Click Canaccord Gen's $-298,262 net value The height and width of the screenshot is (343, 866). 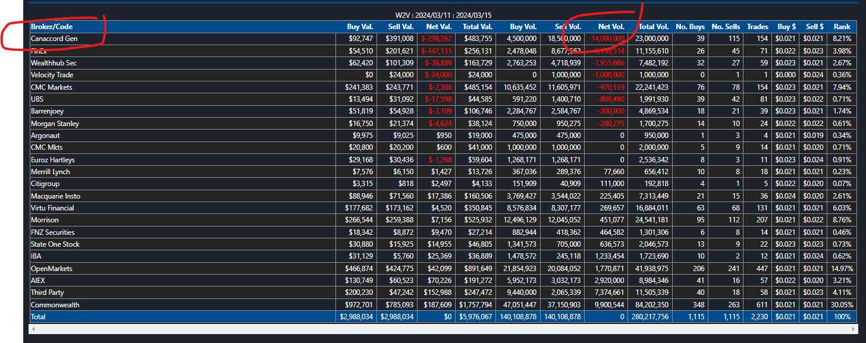tap(437, 39)
